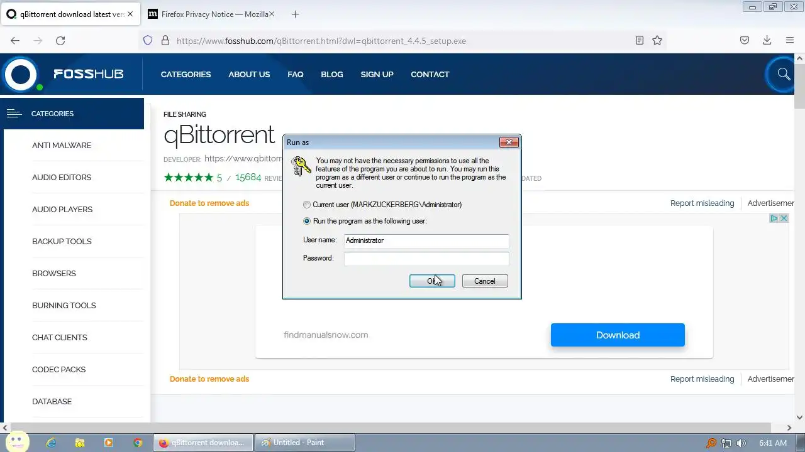The width and height of the screenshot is (805, 452).
Task: Bookmark this page with the star icon
Action: point(657,40)
